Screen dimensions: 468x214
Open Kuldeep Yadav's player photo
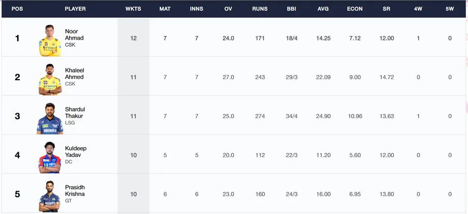pyautogui.click(x=50, y=157)
